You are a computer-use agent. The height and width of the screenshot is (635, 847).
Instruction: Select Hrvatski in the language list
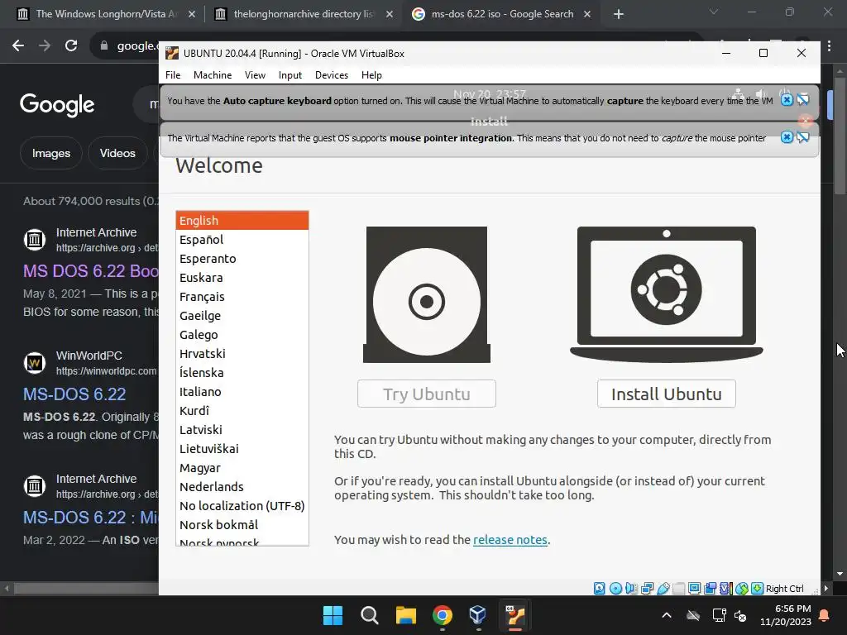click(242, 353)
